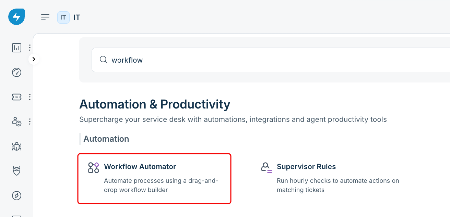The image size is (450, 217).
Task: Open the bug icon in sidebar
Action: pyautogui.click(x=16, y=146)
